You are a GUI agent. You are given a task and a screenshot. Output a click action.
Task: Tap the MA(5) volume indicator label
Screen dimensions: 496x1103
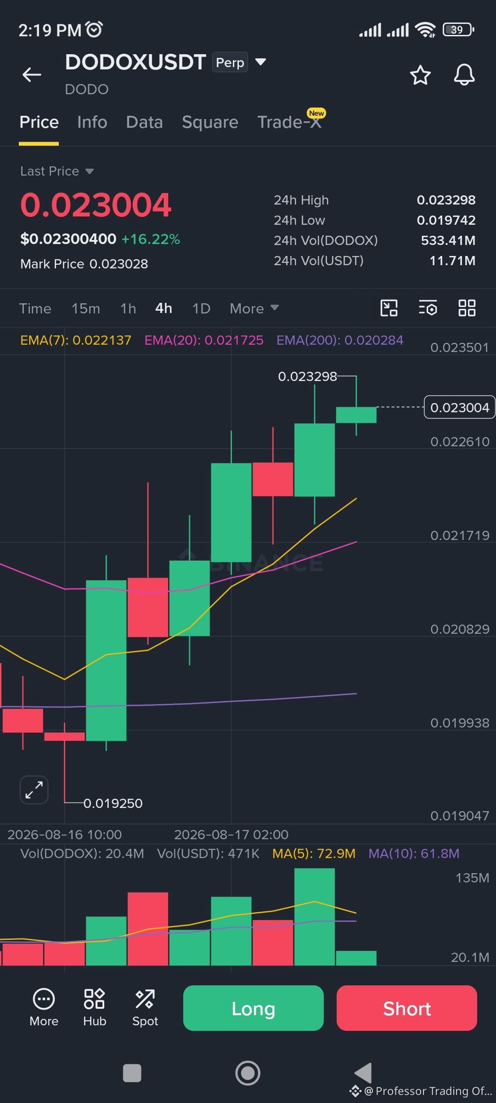pos(314,853)
